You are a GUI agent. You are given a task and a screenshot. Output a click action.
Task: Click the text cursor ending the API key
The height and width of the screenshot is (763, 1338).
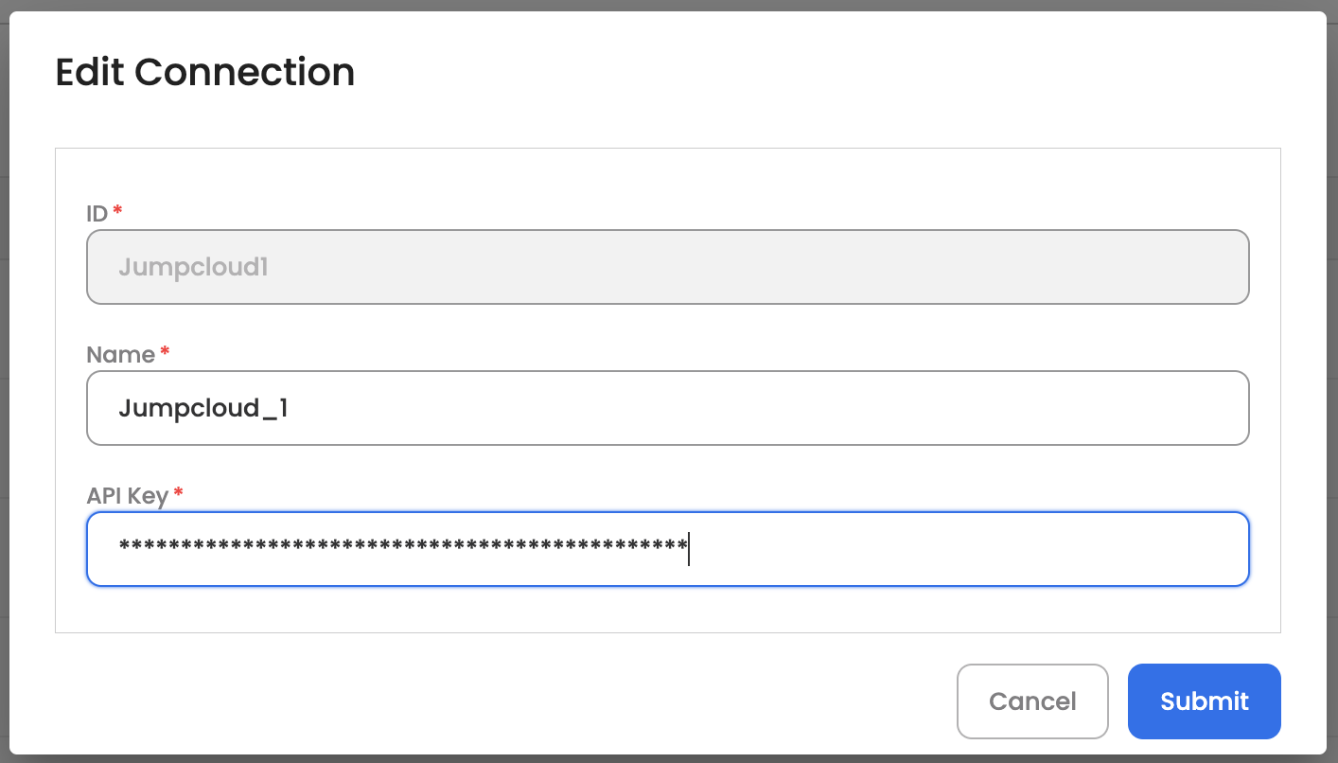point(689,549)
